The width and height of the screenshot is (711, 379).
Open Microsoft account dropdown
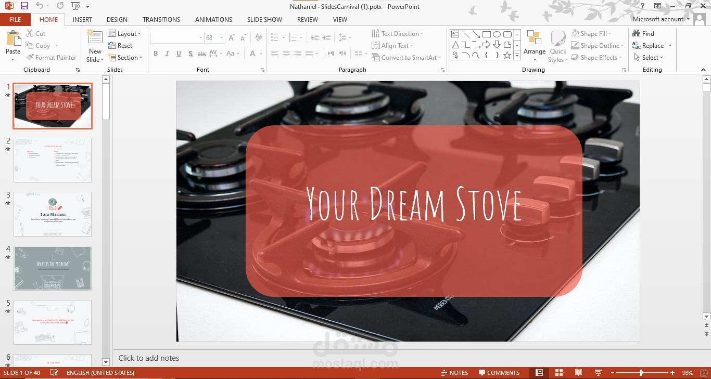661,19
